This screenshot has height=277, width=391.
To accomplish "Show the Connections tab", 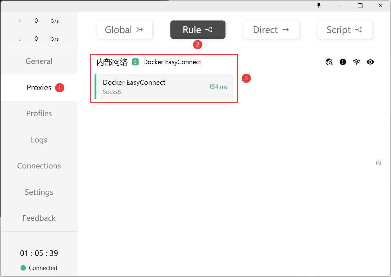I will point(39,166).
